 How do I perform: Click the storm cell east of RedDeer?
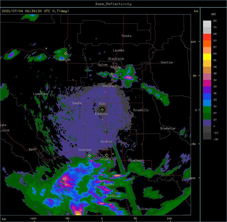pos(129,77)
